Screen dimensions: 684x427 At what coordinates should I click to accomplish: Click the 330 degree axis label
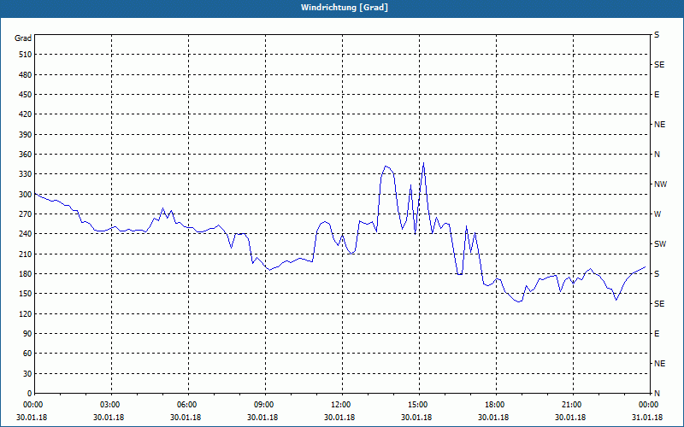point(25,174)
